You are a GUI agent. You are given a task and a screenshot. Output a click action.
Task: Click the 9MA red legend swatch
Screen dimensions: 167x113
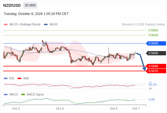[19, 79]
